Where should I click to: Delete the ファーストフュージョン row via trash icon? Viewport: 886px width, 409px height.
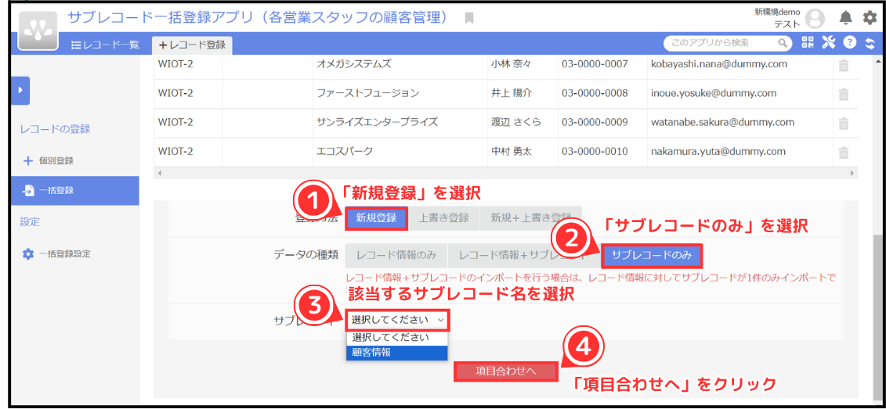[843, 94]
